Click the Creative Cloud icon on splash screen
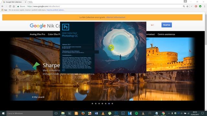 [x=63, y=70]
